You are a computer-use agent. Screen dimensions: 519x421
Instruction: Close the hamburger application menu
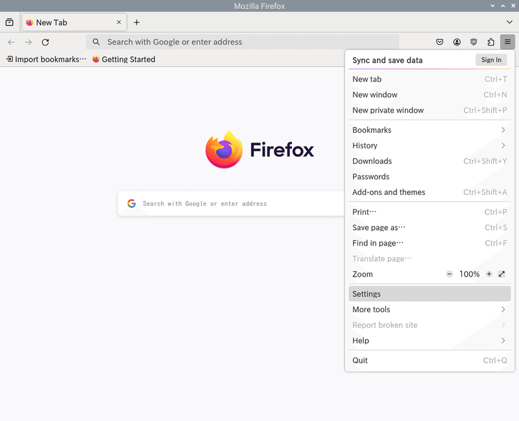coord(507,42)
